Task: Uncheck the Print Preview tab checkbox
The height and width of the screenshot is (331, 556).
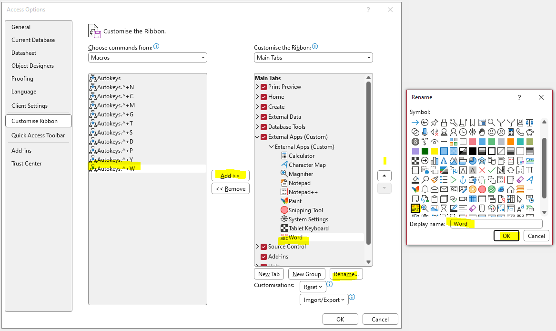Action: click(263, 87)
